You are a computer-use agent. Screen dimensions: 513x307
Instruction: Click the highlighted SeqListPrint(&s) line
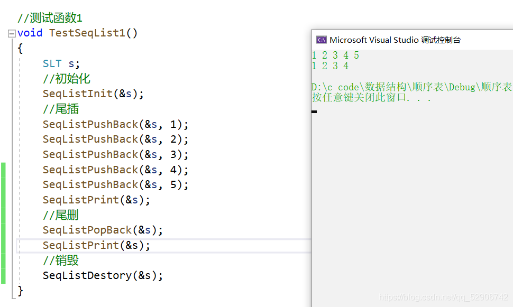pyautogui.click(x=96, y=245)
